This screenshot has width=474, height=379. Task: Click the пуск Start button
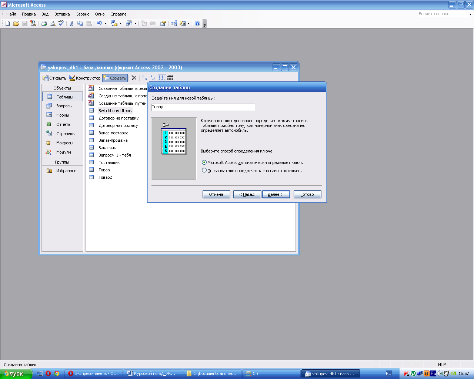point(16,373)
